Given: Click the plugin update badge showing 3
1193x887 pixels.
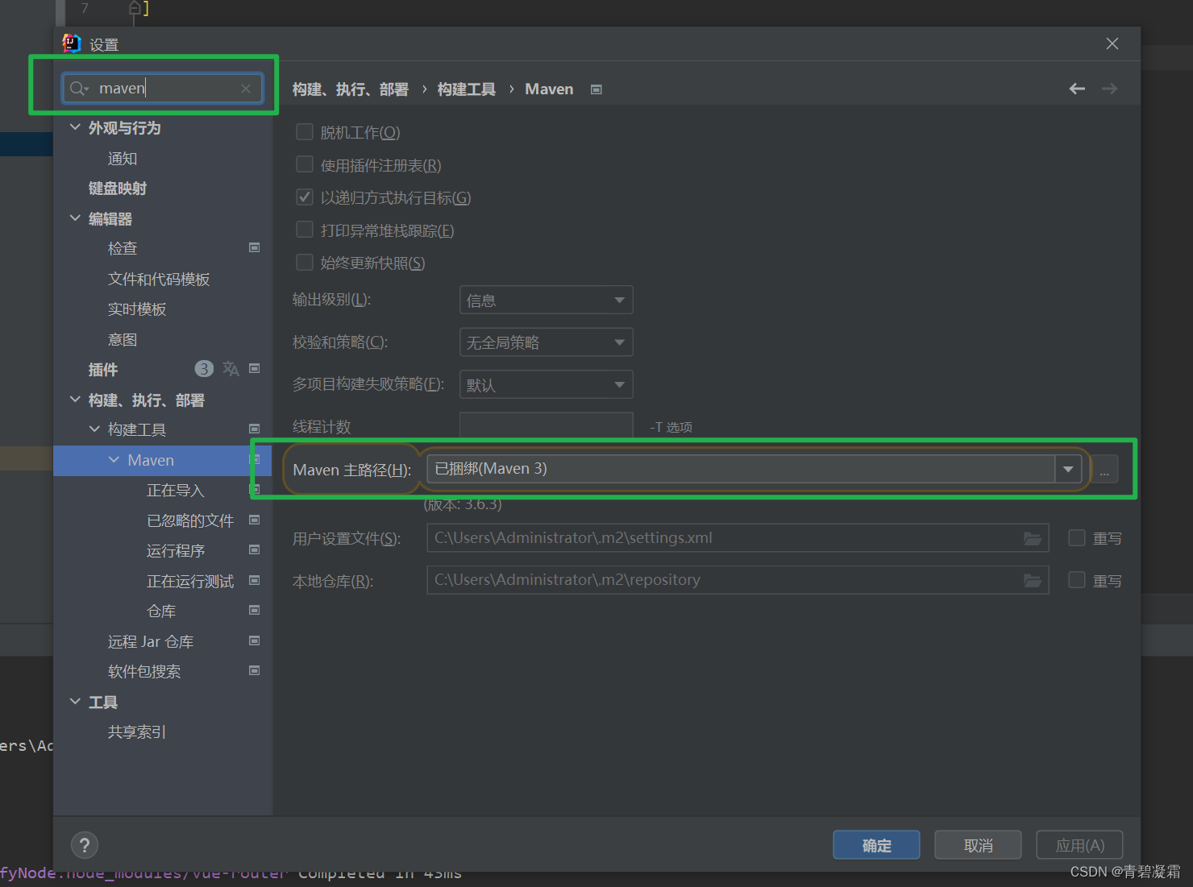Looking at the screenshot, I should pyautogui.click(x=204, y=369).
